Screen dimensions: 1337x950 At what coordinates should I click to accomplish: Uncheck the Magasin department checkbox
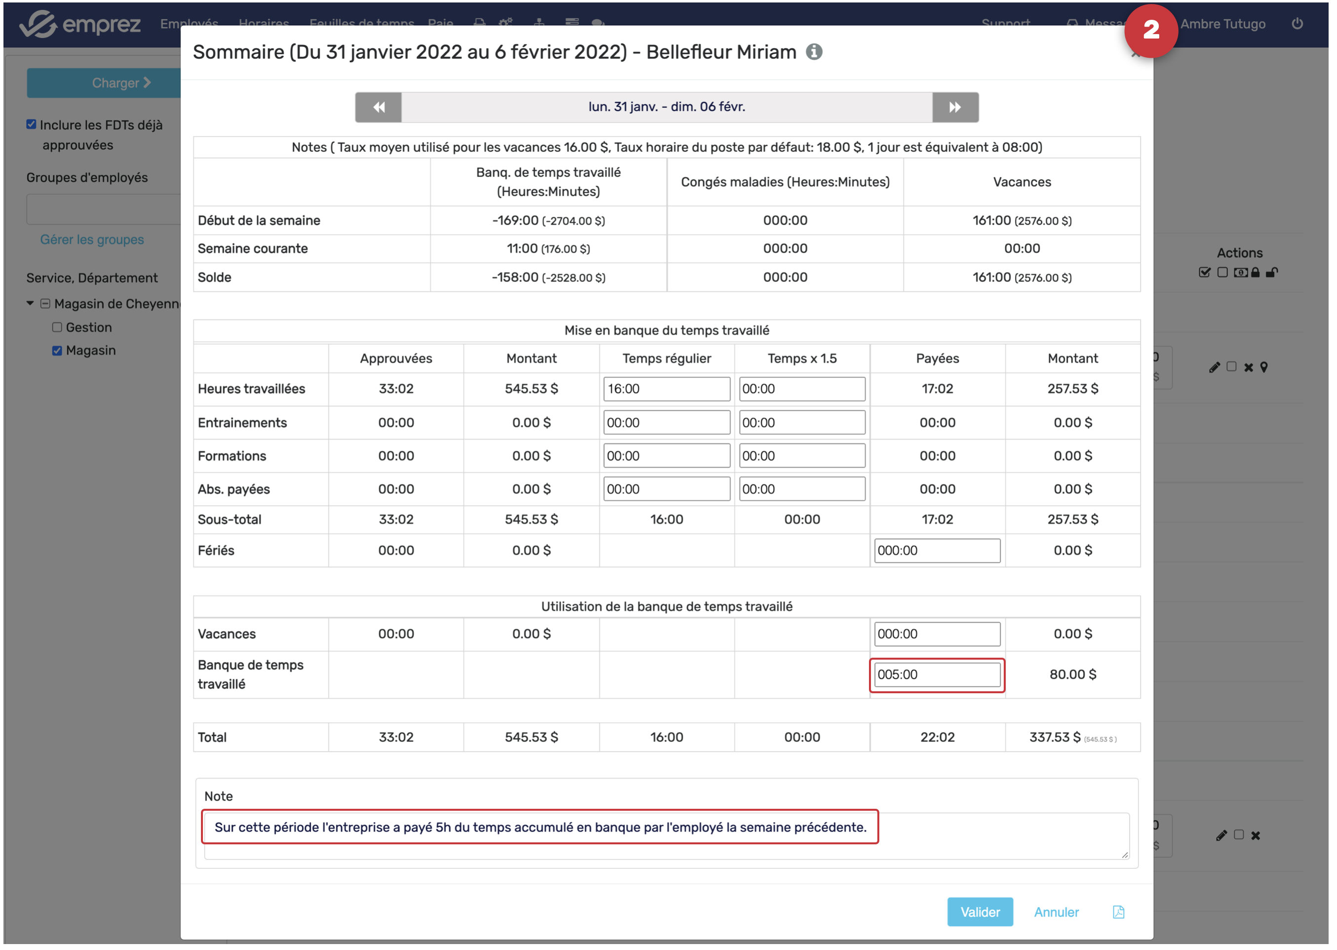57,351
